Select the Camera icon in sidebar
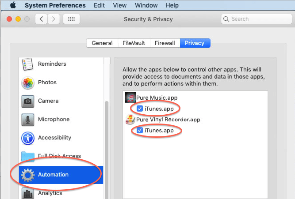 (28, 101)
